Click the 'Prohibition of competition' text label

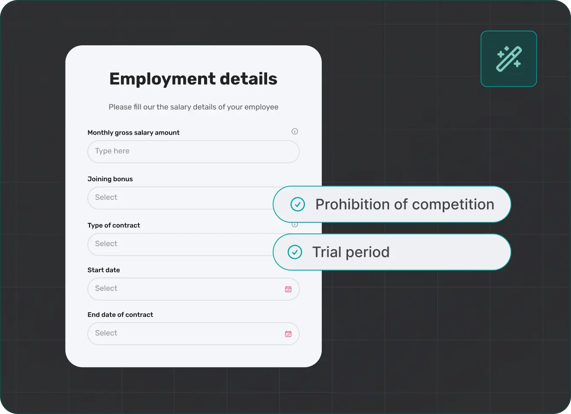tap(404, 204)
